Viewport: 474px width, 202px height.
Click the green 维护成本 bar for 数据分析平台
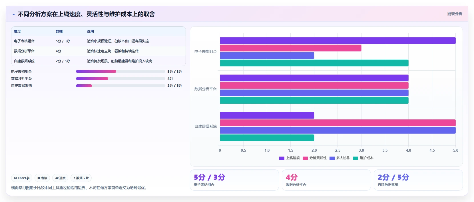[314, 100]
